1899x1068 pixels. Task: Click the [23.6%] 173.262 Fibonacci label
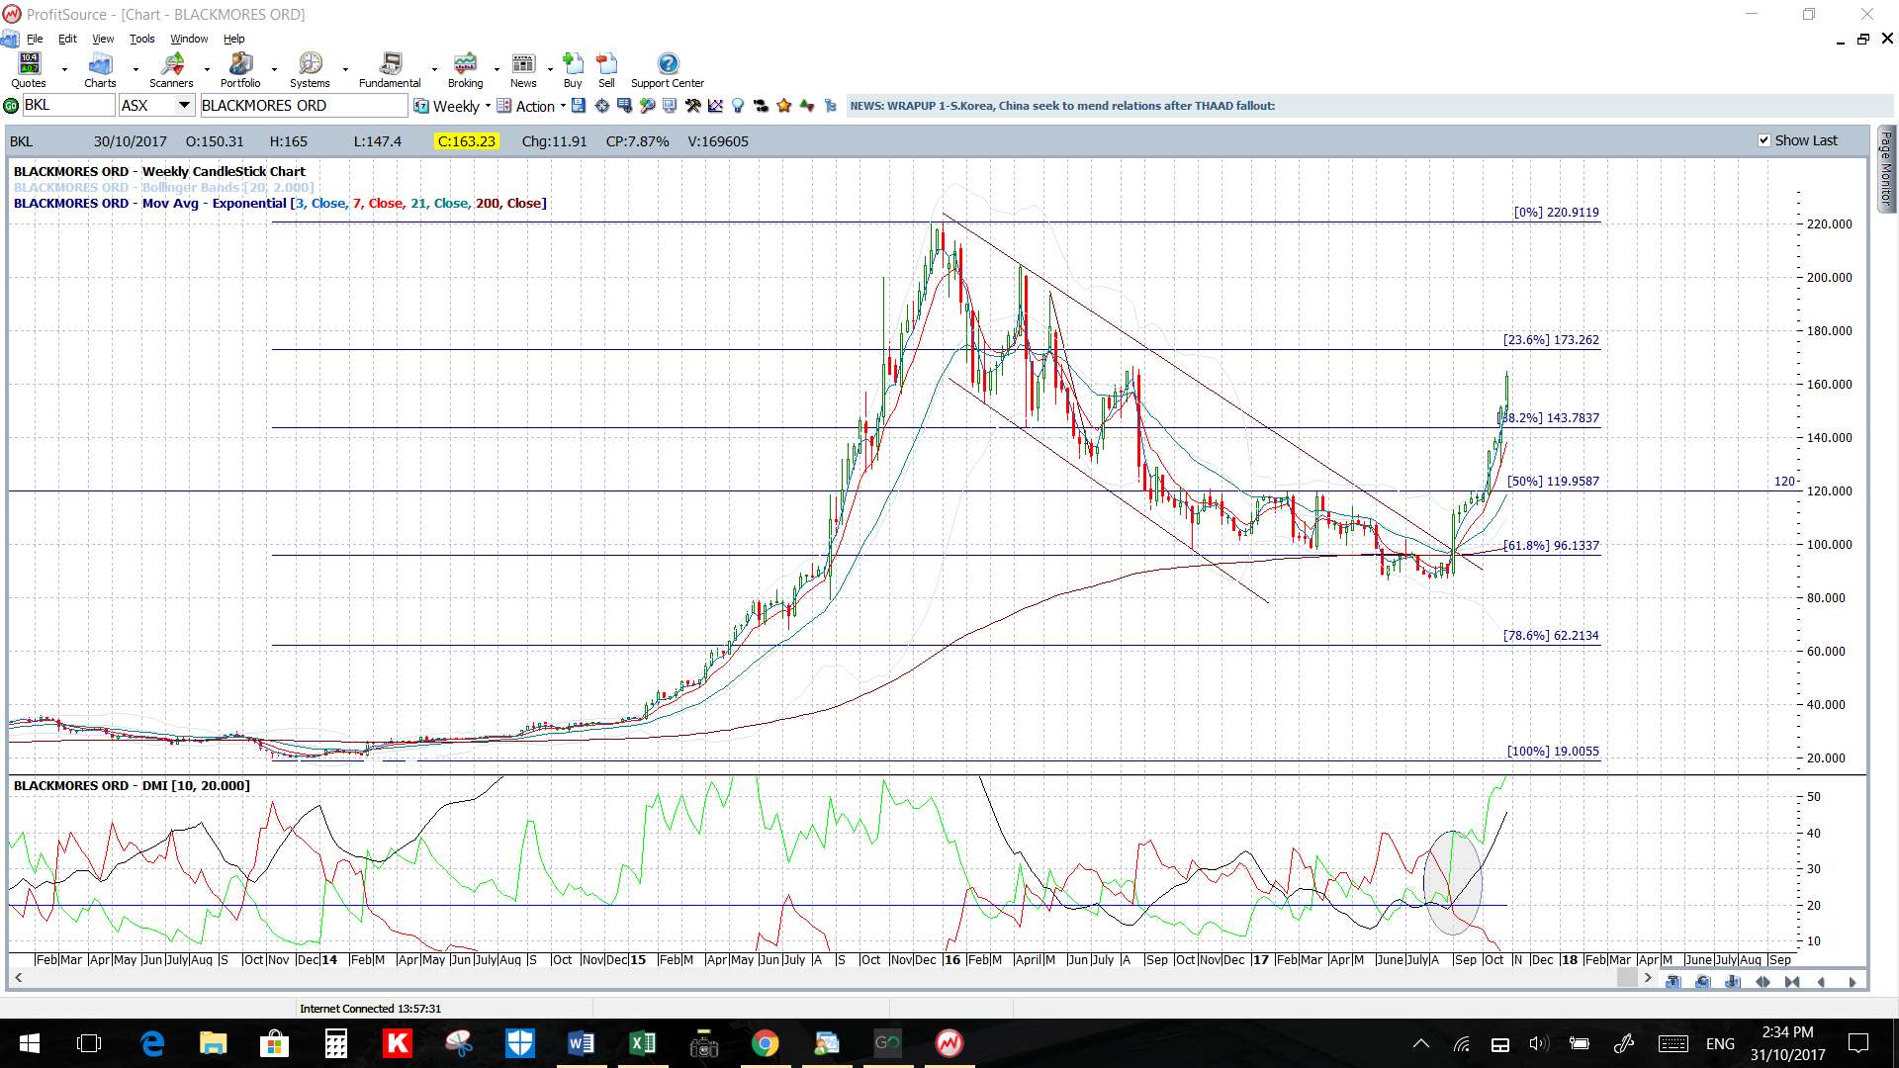1551,340
